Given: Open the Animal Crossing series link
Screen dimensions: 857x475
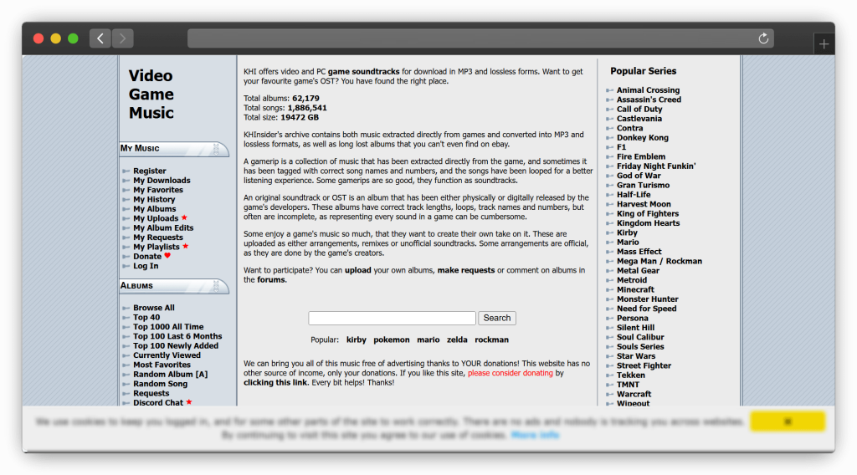Looking at the screenshot, I should (648, 90).
